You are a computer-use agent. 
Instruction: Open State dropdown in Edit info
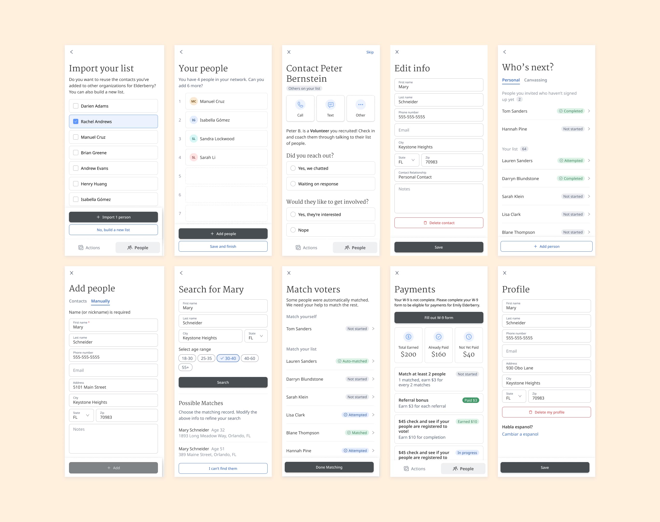(407, 160)
